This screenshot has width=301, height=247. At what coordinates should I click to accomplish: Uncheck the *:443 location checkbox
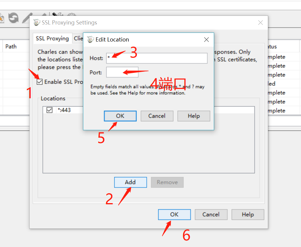(x=49, y=110)
